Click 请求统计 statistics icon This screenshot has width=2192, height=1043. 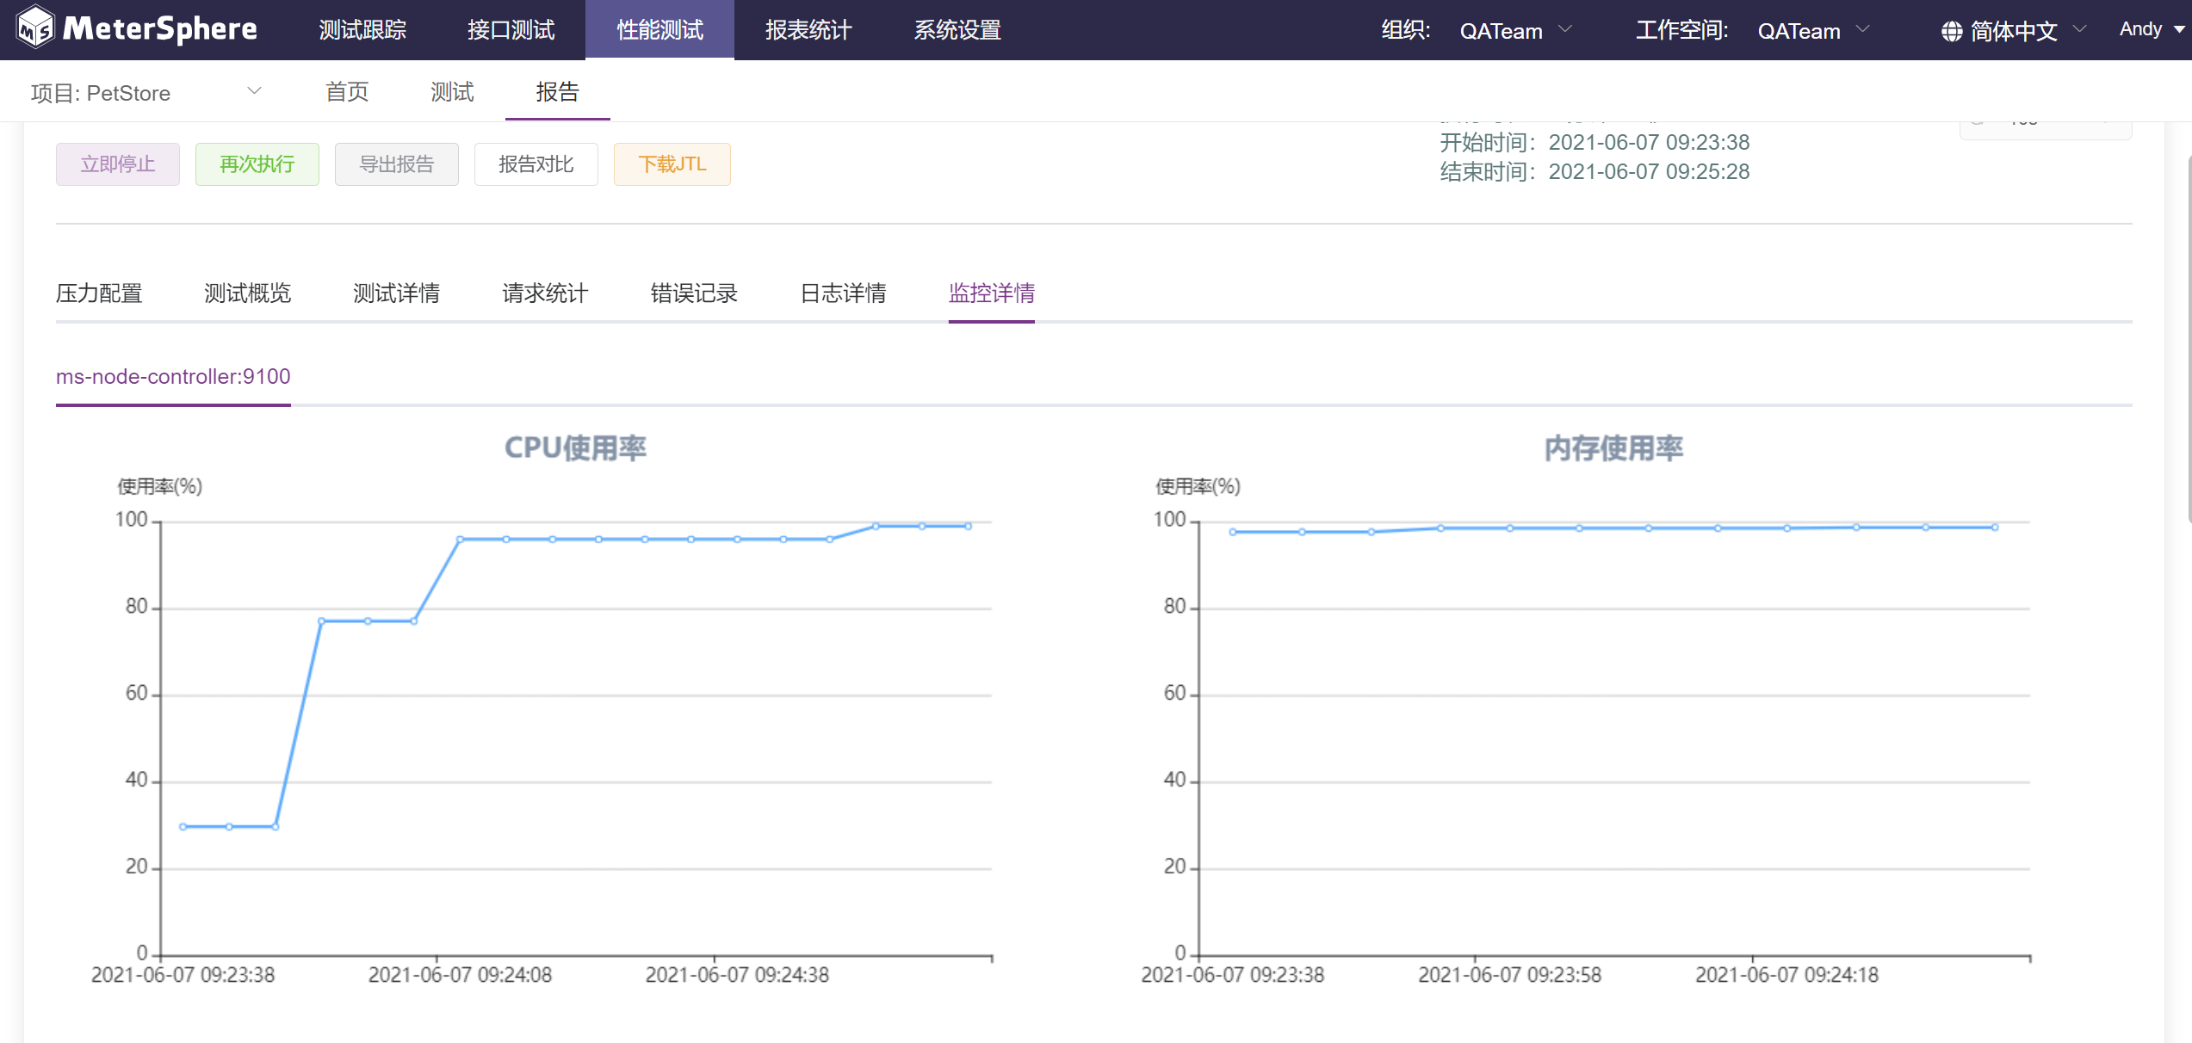click(x=545, y=293)
